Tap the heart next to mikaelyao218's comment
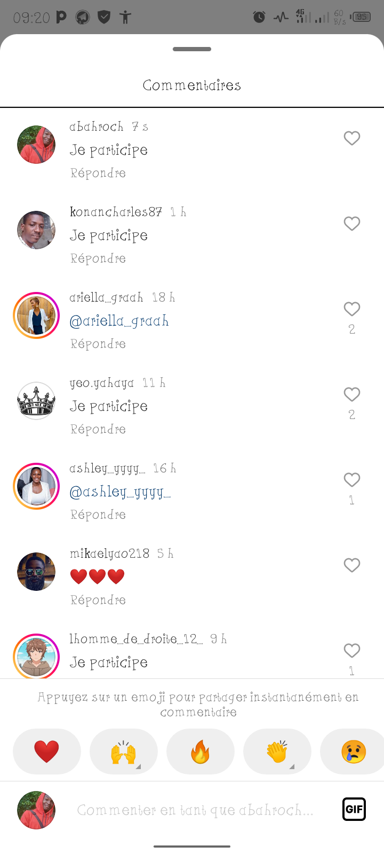The height and width of the screenshot is (854, 384). click(352, 565)
